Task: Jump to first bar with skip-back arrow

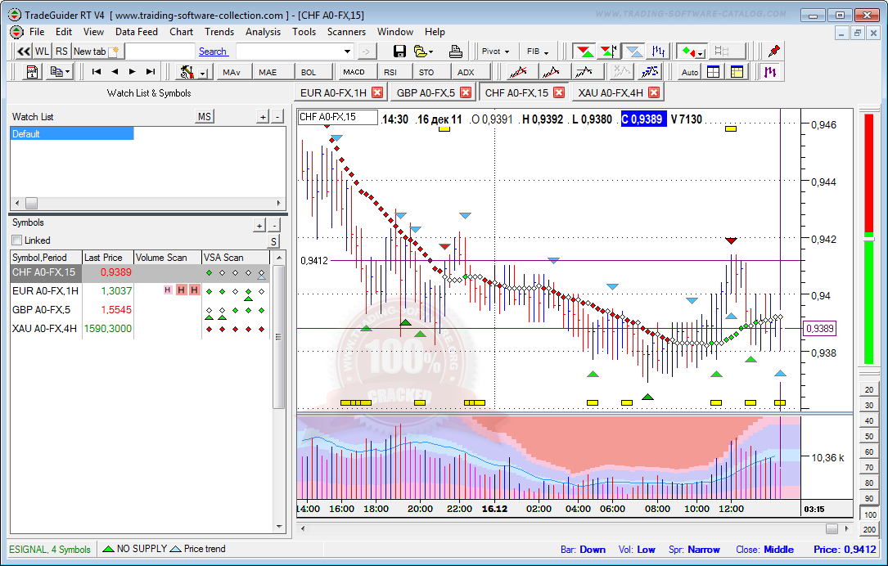Action: click(97, 72)
